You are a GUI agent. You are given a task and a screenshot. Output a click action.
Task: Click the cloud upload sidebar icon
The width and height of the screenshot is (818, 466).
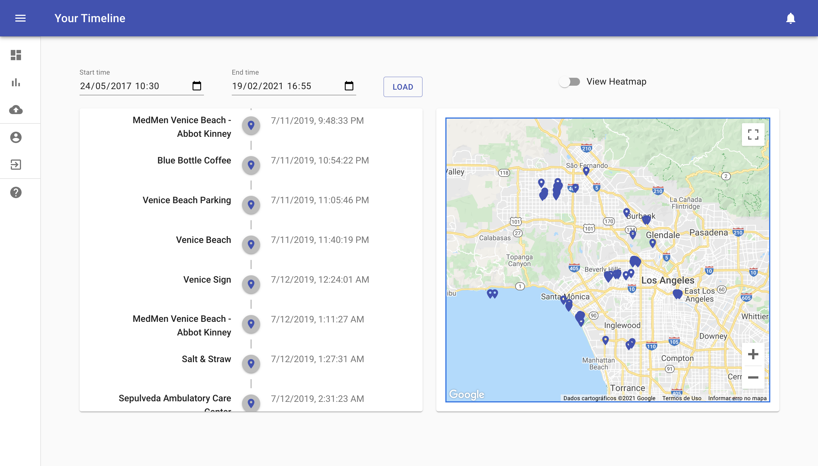[16, 110]
